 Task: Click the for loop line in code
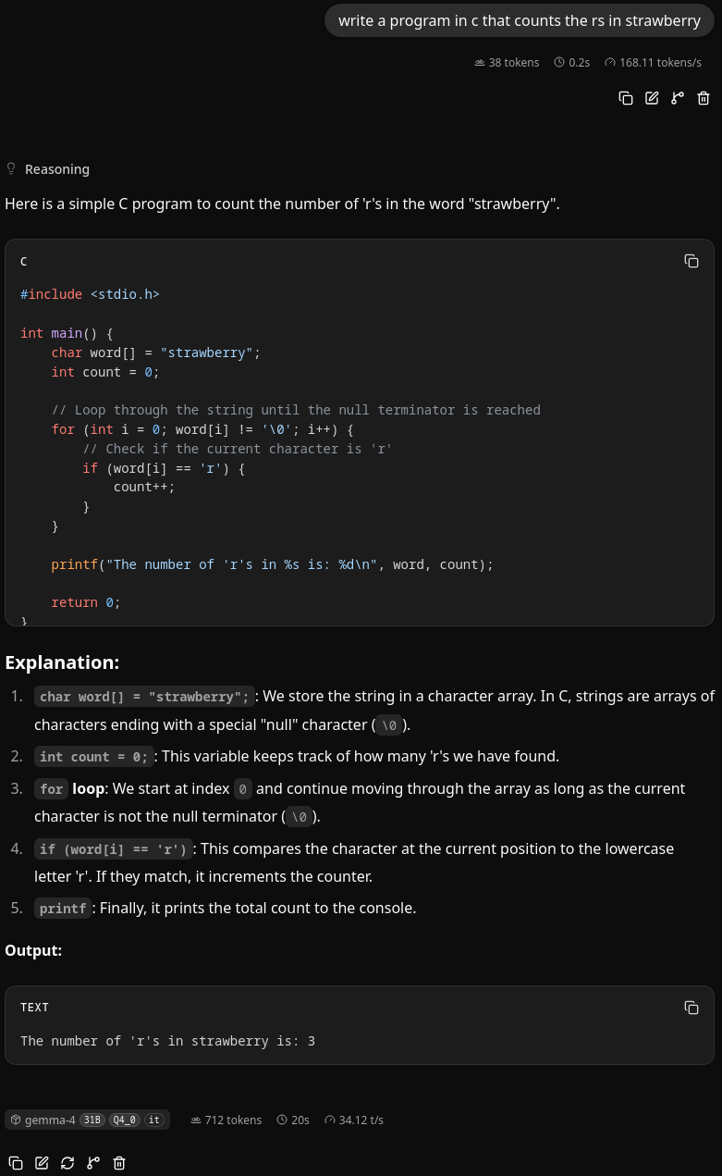coord(202,429)
